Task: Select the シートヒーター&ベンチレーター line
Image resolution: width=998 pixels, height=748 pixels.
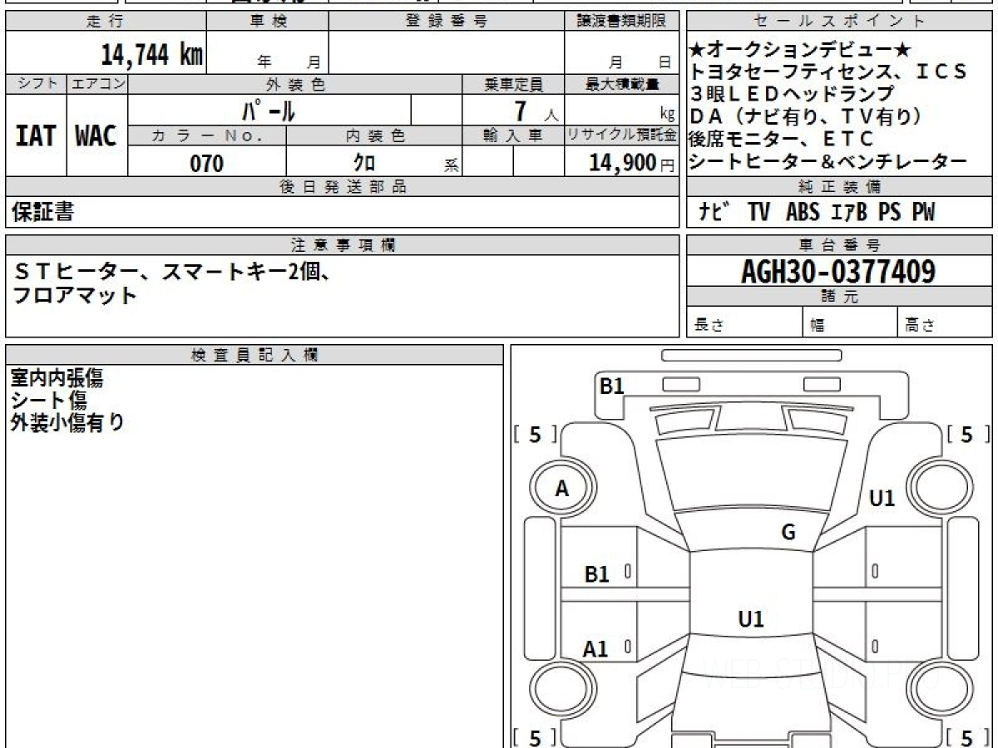Action: 828,161
